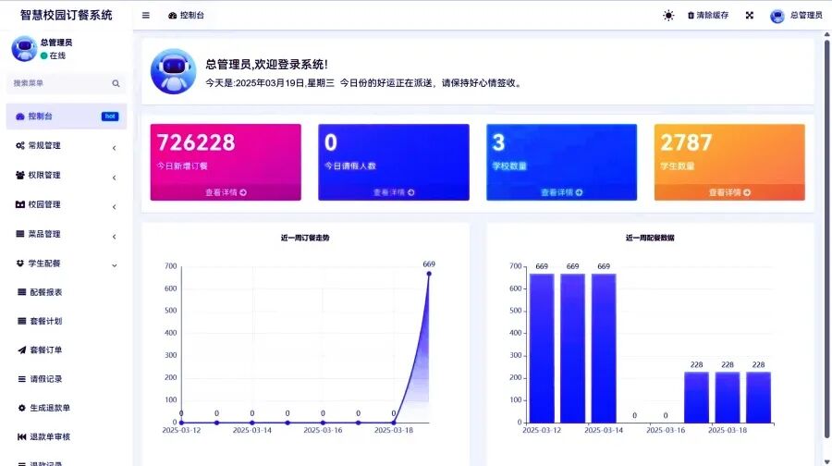
Task: Collapse the 学生配餐 menu chevron
Action: (114, 265)
